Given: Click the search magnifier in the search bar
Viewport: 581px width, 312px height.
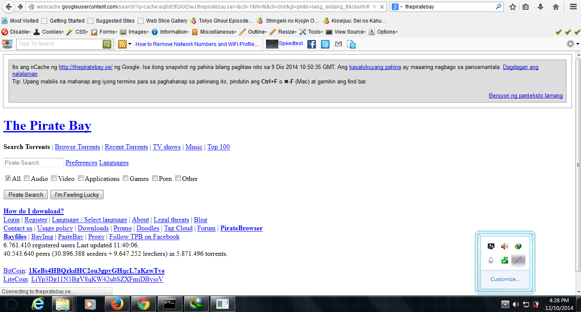Looking at the screenshot, I should click(x=498, y=7).
